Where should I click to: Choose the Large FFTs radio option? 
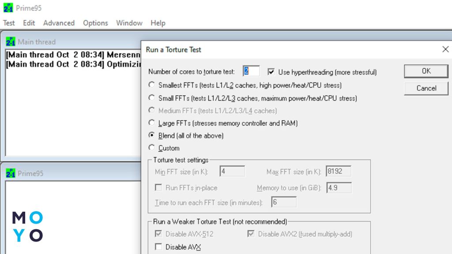(x=152, y=123)
